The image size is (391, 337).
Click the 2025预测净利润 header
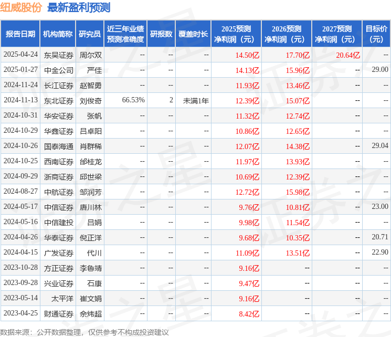236,34
